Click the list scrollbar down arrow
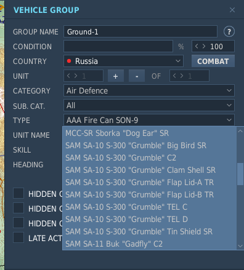This screenshot has width=244, height=270. 240,246
